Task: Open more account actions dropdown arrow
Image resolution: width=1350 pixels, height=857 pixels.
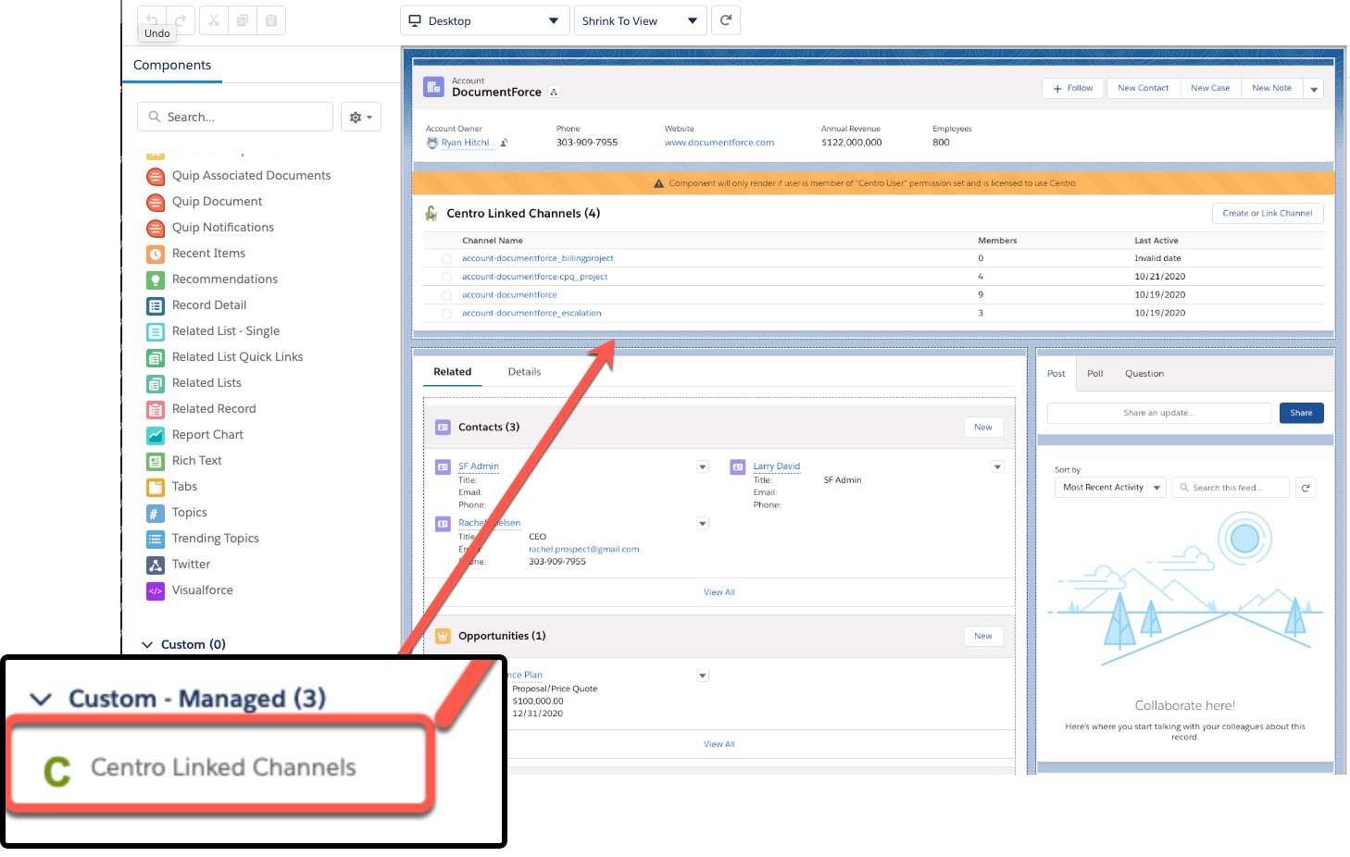Action: [x=1314, y=89]
